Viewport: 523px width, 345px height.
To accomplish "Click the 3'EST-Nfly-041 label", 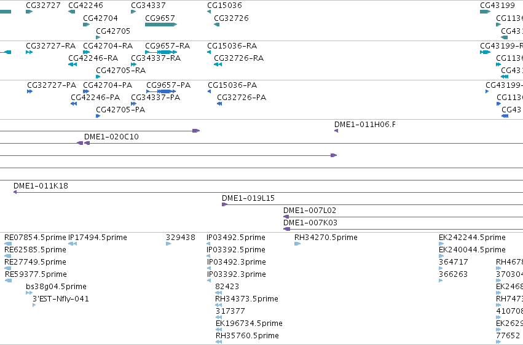I will pyautogui.click(x=61, y=299).
